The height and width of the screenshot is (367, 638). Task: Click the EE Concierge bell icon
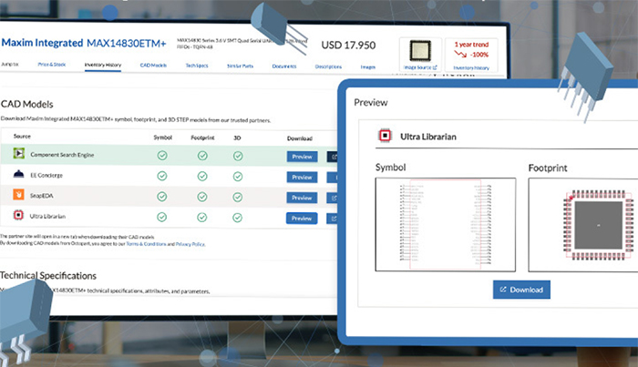pyautogui.click(x=19, y=176)
